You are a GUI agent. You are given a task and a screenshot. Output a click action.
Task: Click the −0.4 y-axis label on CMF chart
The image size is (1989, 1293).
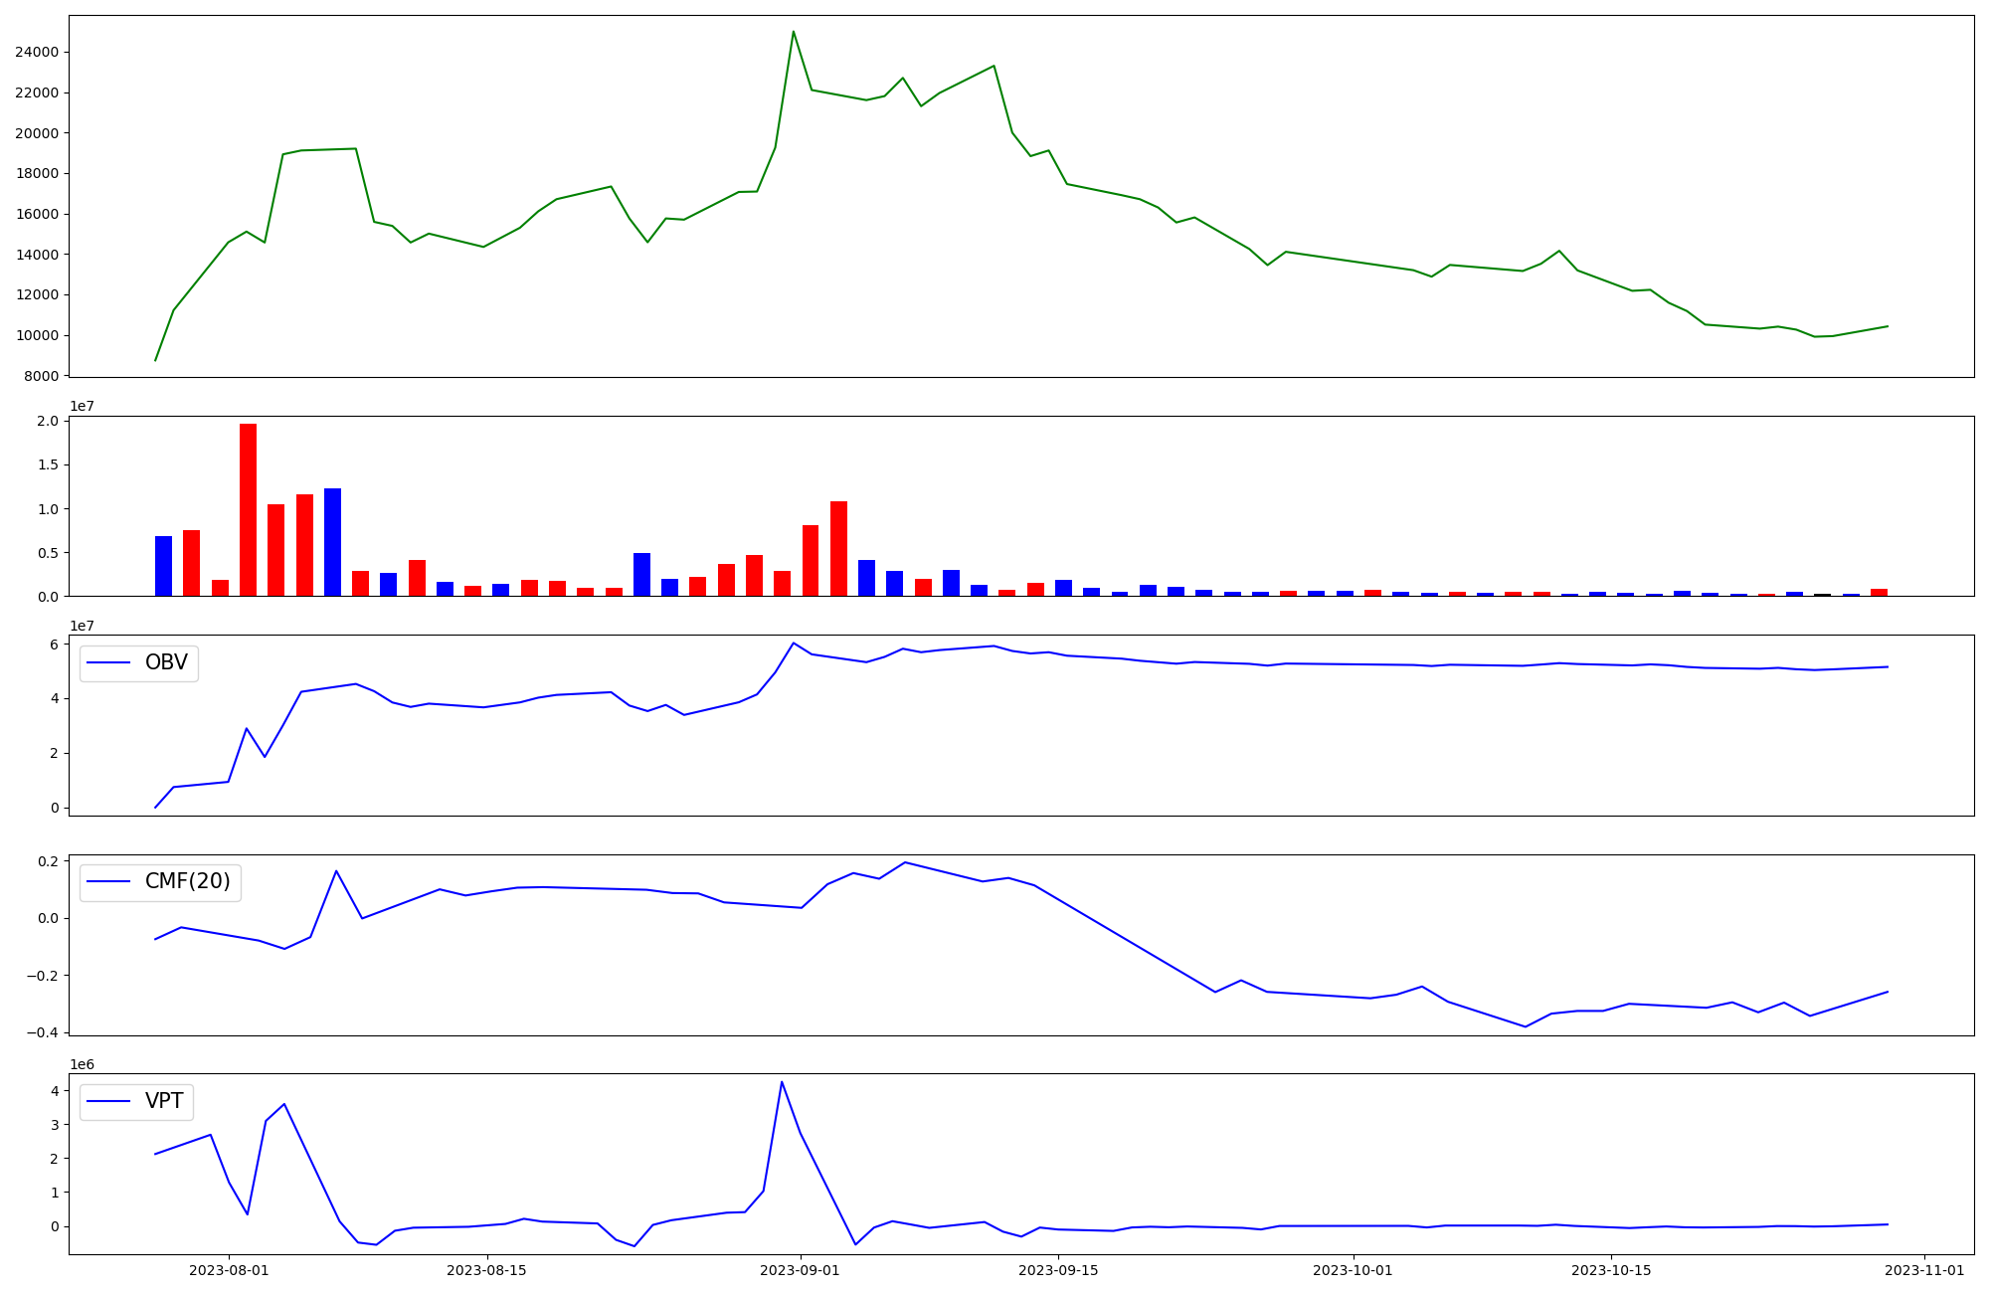point(43,1032)
